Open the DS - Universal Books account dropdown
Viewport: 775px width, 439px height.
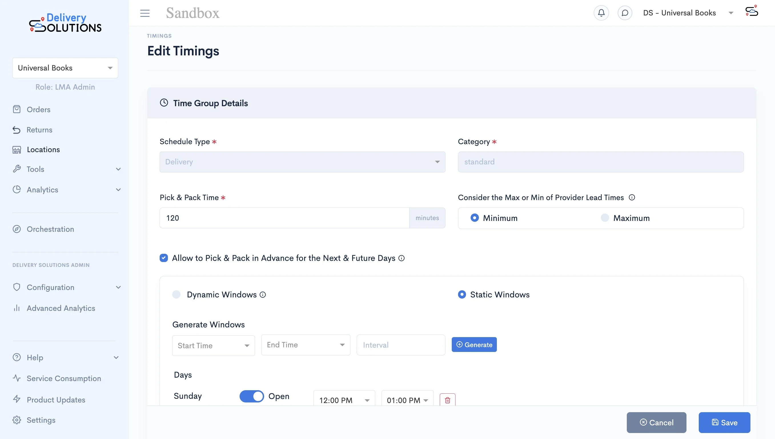pos(688,13)
